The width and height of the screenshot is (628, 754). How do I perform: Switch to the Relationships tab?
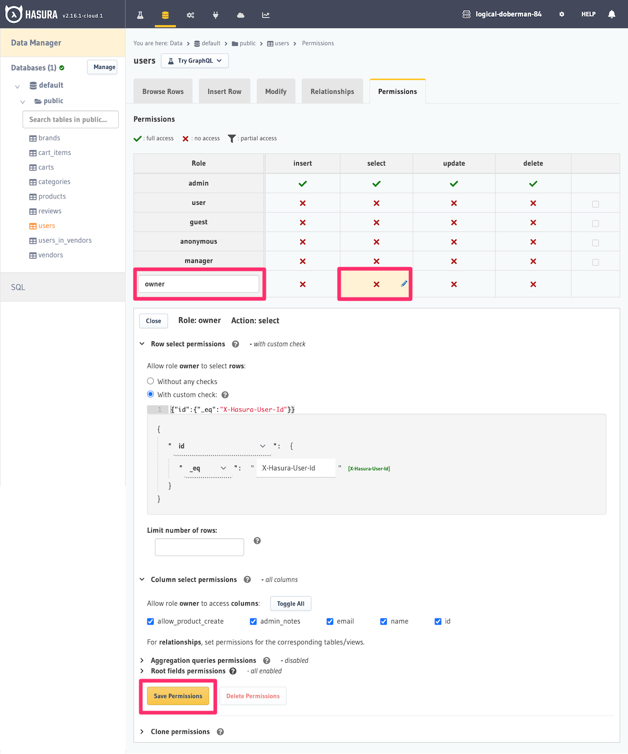tap(332, 91)
